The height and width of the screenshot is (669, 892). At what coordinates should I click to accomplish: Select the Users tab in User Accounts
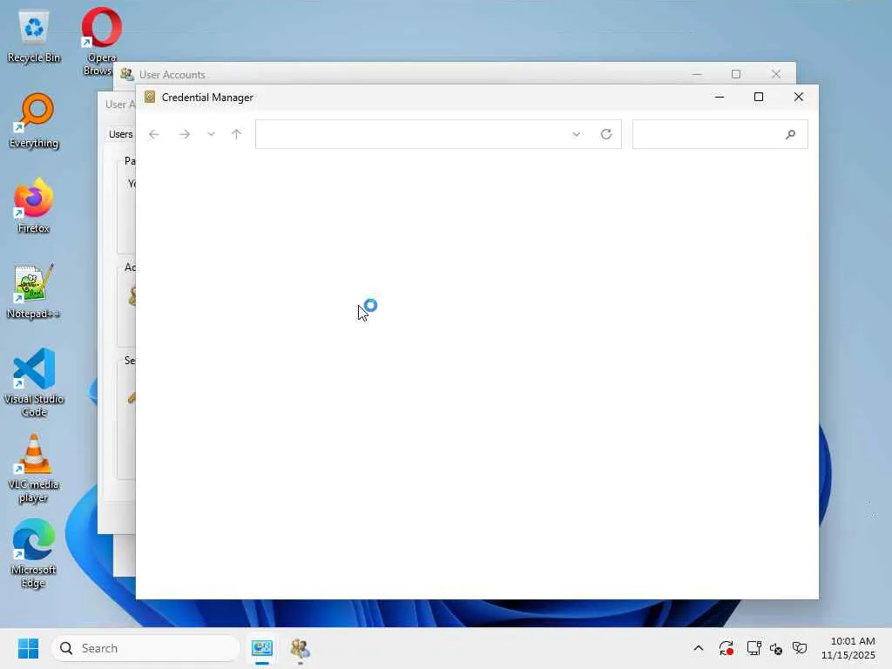click(120, 134)
